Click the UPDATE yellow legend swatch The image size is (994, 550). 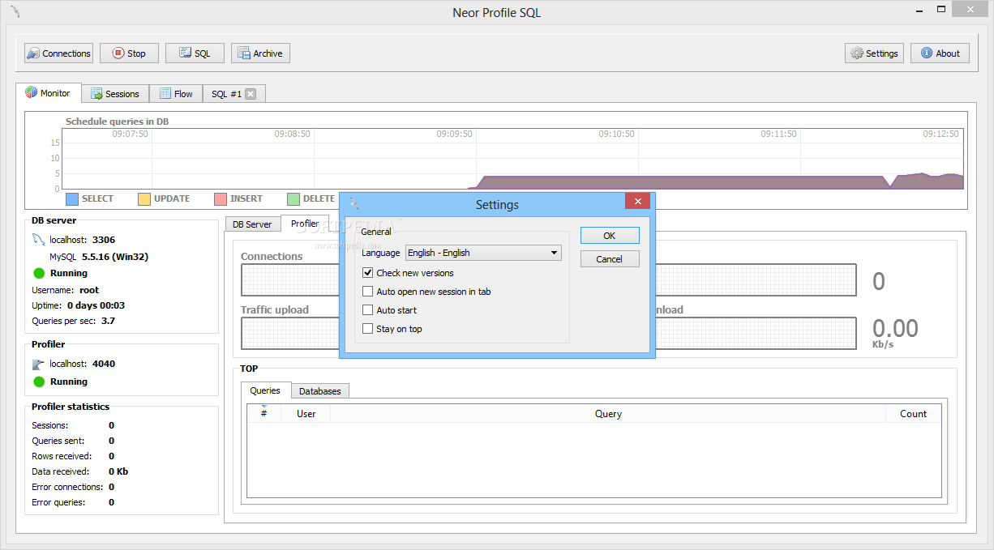coord(144,199)
